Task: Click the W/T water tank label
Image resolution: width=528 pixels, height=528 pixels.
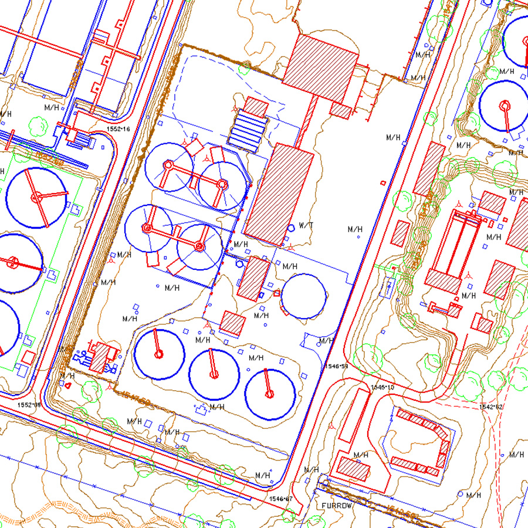Action: coord(306,225)
